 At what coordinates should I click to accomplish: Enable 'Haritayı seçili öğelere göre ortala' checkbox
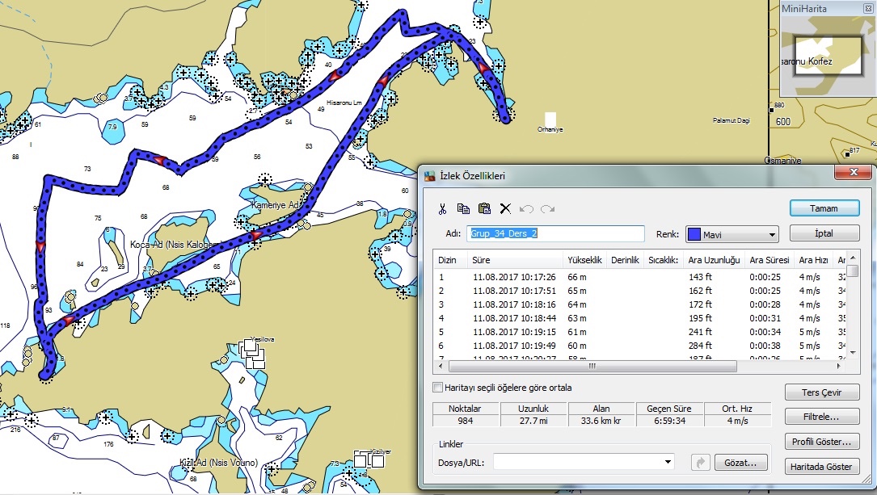click(x=438, y=387)
